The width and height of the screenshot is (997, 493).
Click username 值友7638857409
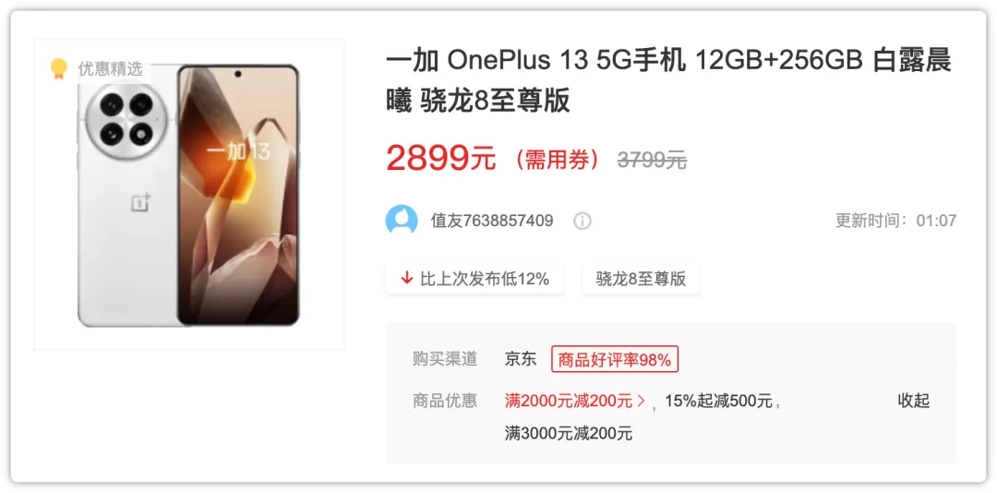pyautogui.click(x=492, y=221)
